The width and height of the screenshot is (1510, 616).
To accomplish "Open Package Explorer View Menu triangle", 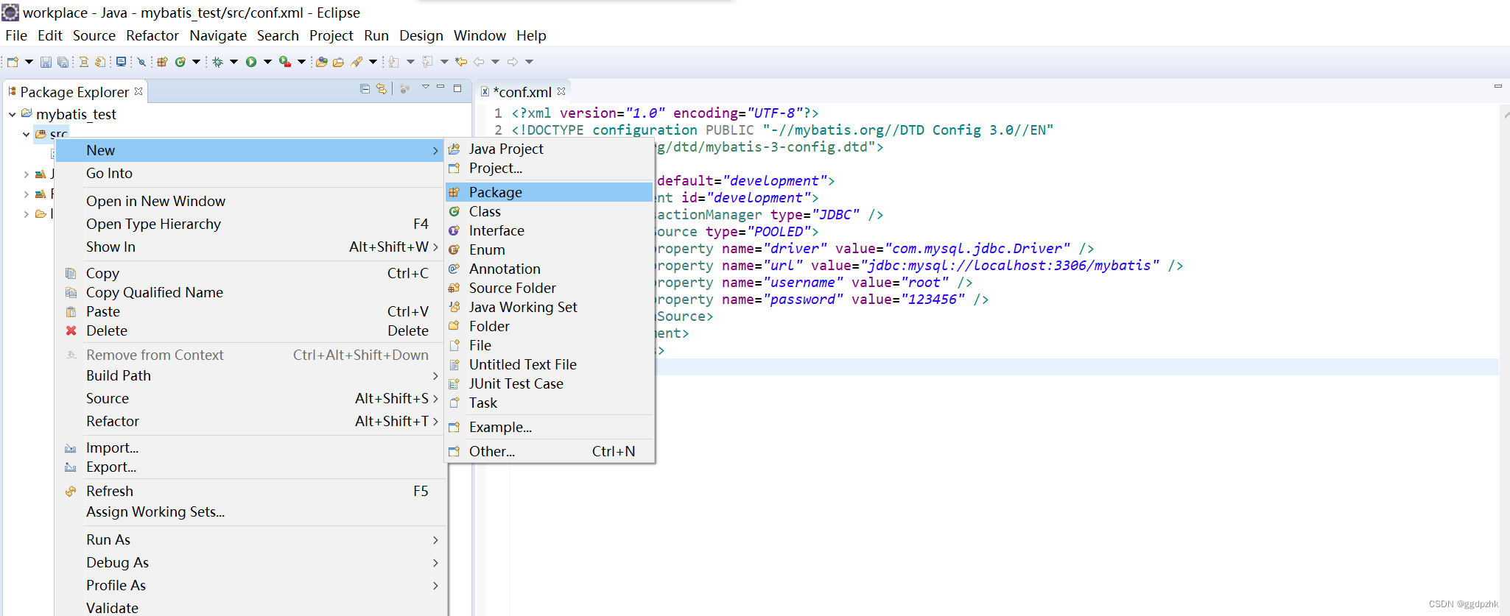I will [425, 88].
